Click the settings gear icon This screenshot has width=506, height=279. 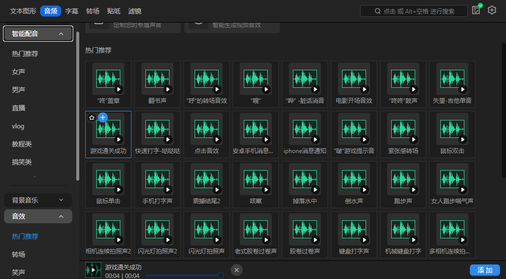point(492,11)
